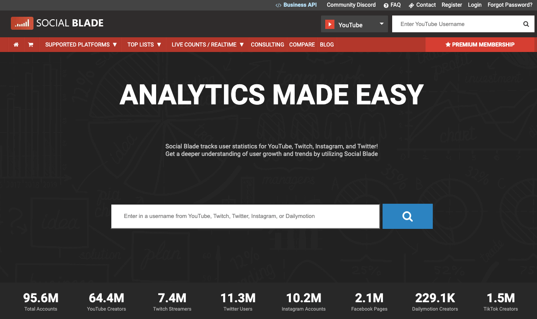537x319 pixels.
Task: Click the Premium Membership star icon
Action: point(448,44)
